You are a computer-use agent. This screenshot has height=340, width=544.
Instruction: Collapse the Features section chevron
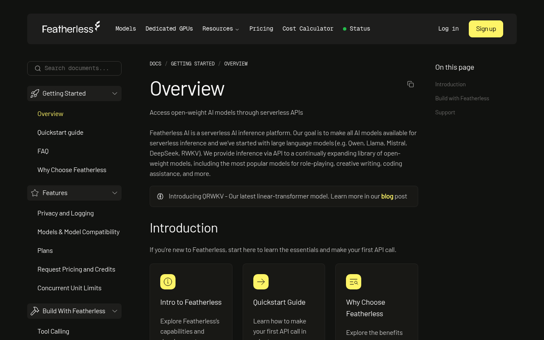coord(115,193)
